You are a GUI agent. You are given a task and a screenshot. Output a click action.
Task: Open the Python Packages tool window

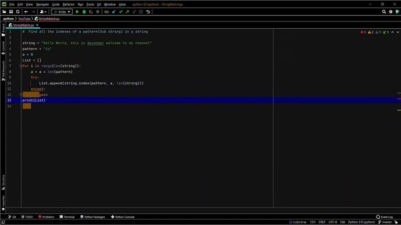tap(93, 217)
